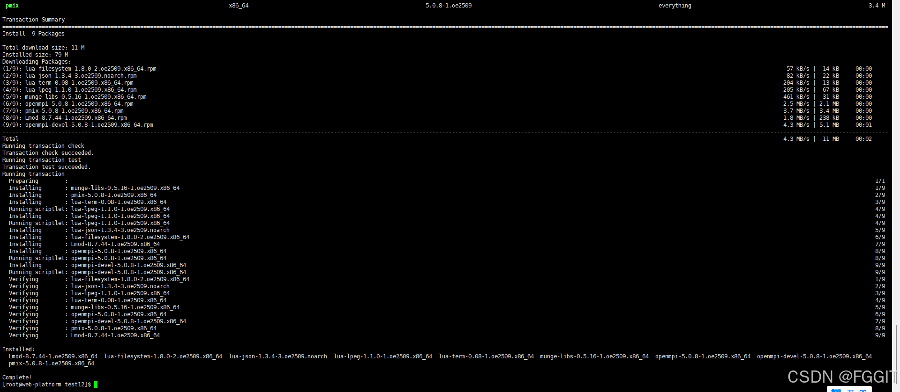Click download line '(9/9): openmpi-devel-5.0.8-1.oe2509.x86_64.rpm'
The height and width of the screenshot is (392, 900).
(78, 125)
